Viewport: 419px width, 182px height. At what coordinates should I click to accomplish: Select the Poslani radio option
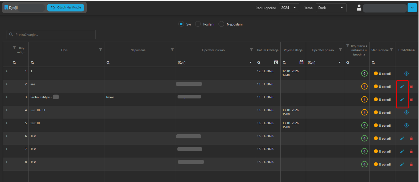198,24
